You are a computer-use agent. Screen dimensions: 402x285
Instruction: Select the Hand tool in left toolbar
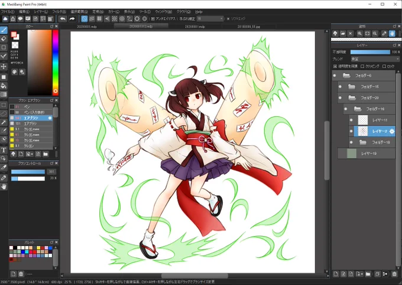(x=4, y=187)
